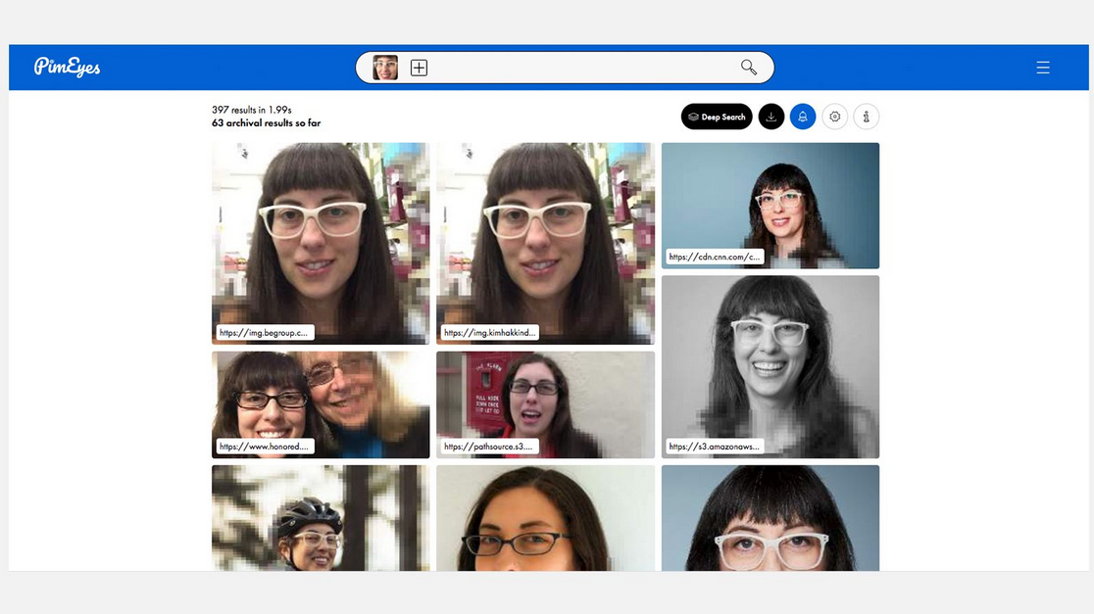
Task: Toggle the blue bell alert icon
Action: [803, 117]
